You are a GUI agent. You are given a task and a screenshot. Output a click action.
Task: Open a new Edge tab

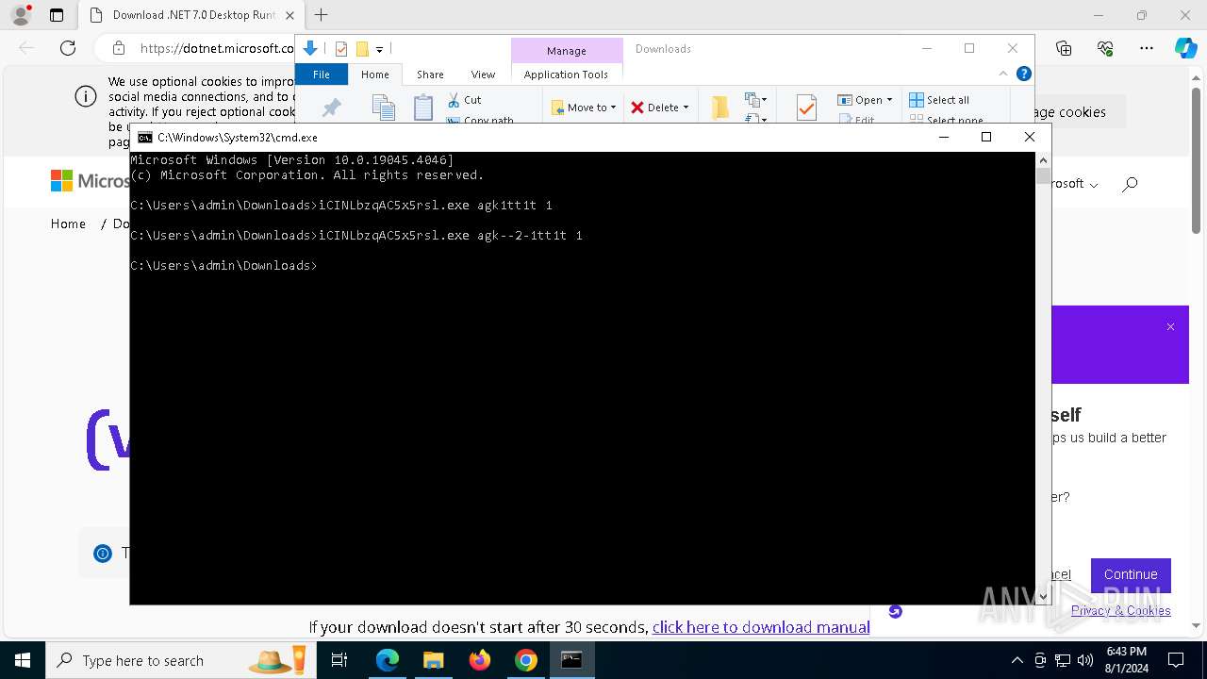click(322, 15)
